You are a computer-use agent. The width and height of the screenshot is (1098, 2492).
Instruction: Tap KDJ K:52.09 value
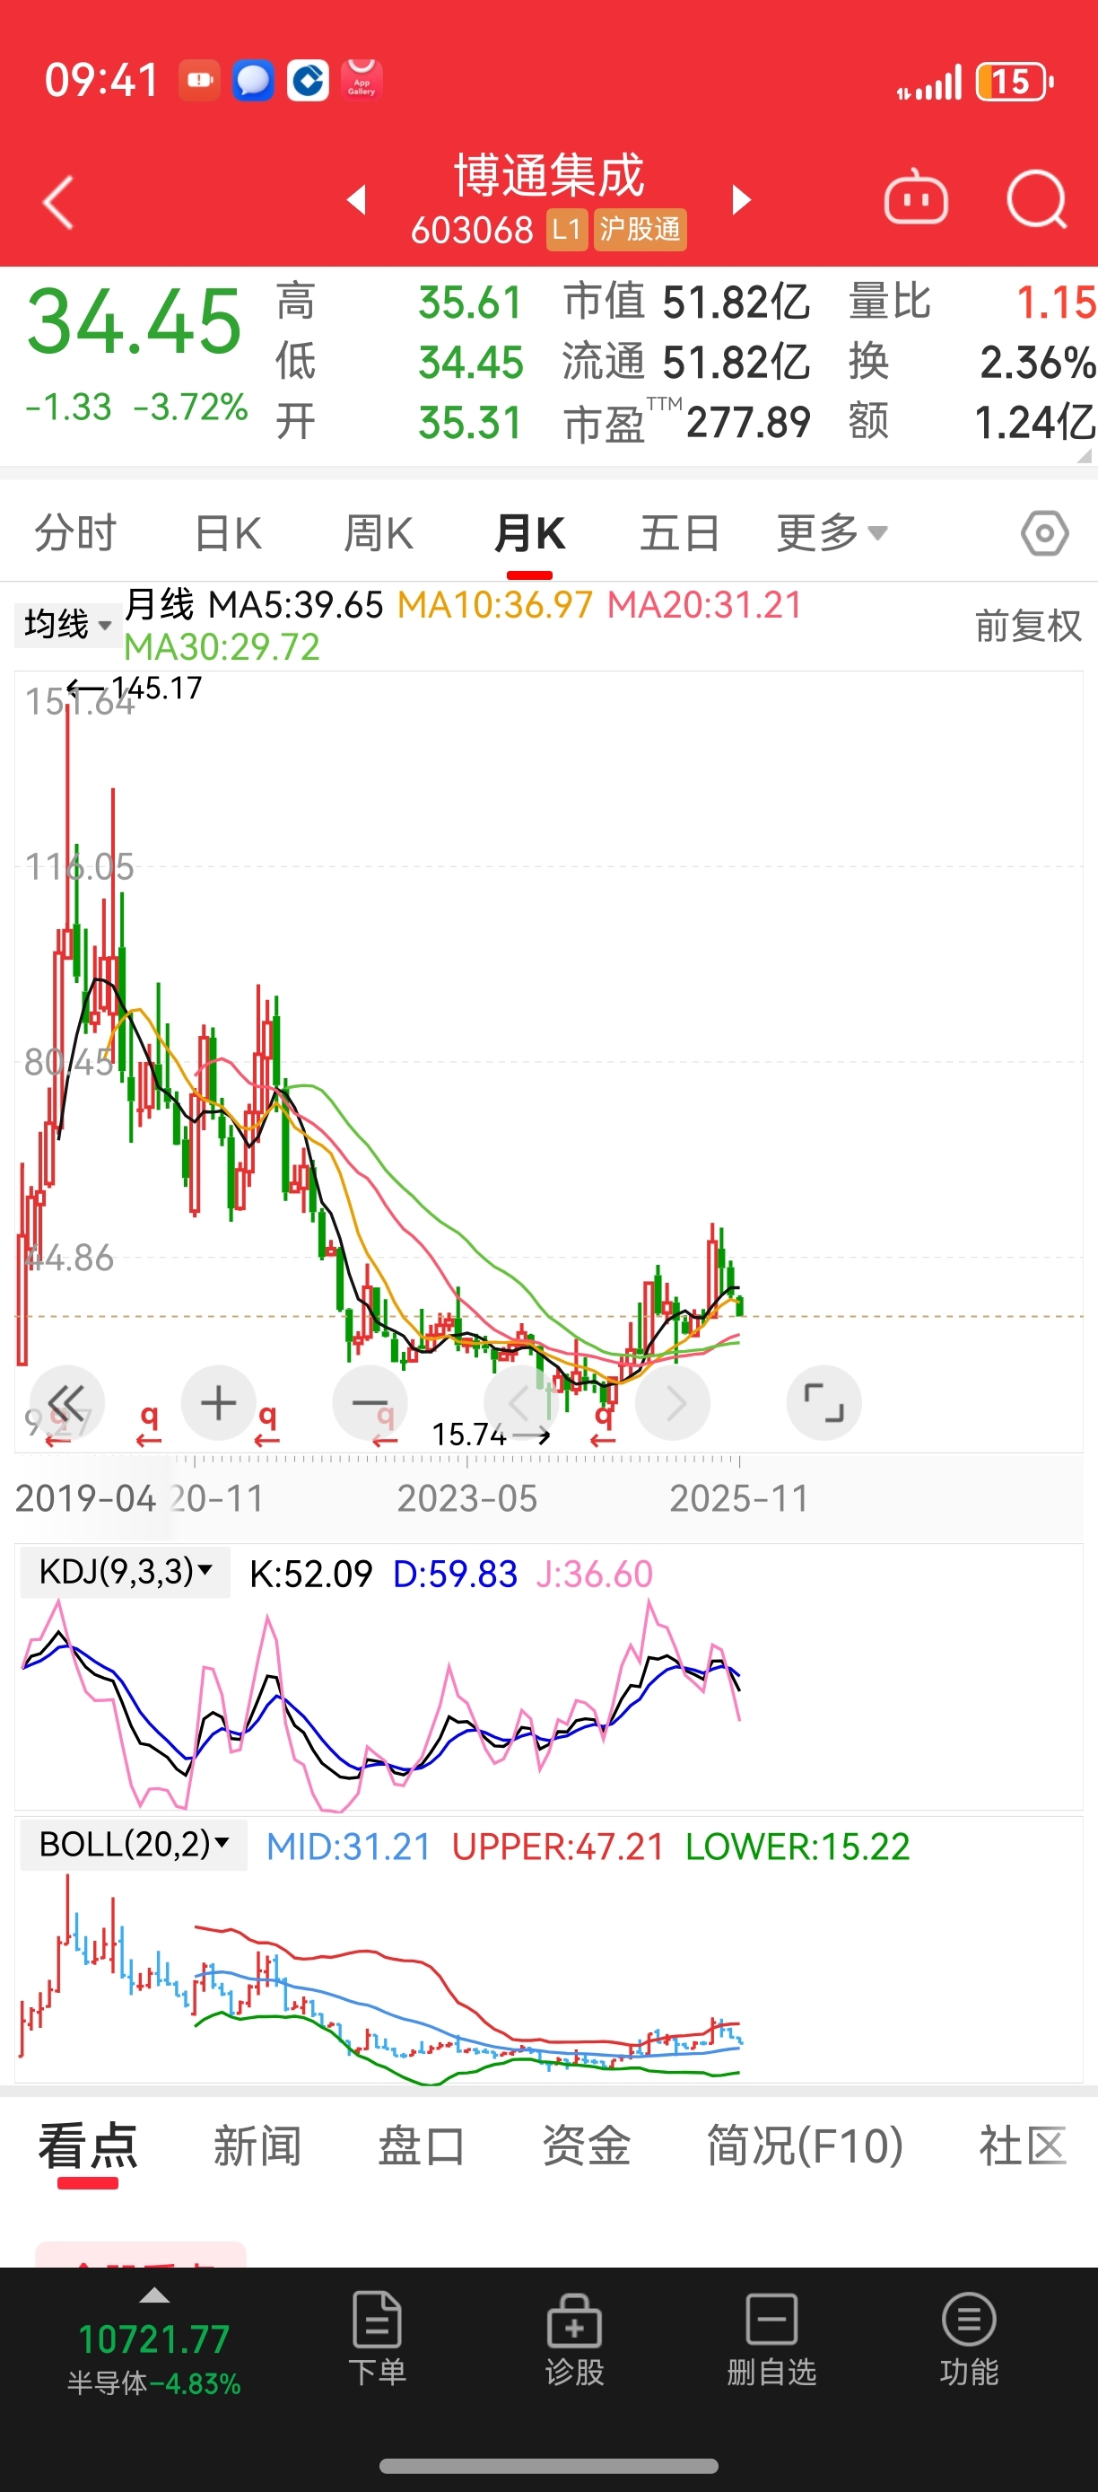(310, 1574)
